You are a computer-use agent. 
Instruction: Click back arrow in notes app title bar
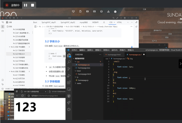pyautogui.click(x=17, y=18)
